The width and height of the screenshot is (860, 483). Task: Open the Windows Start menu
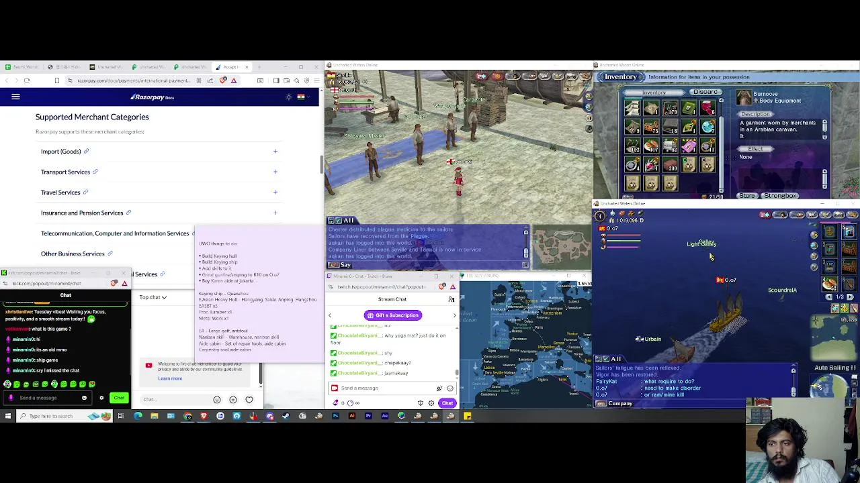coord(8,416)
